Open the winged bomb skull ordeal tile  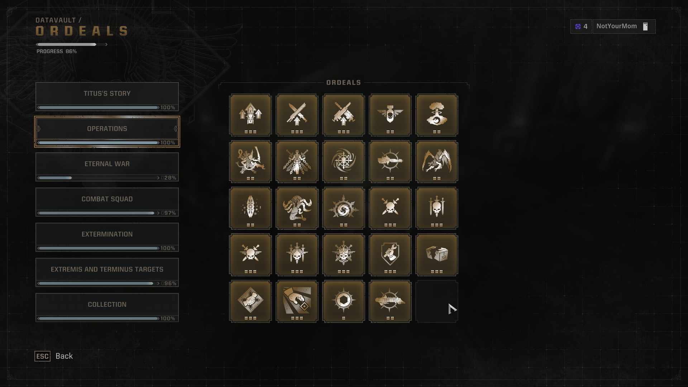(x=390, y=115)
